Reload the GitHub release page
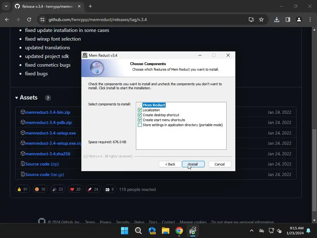Screen dimensions: 317x238 29,20
